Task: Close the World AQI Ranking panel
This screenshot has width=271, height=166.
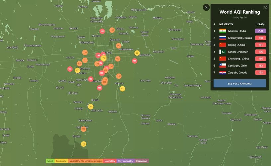Action: click(206, 7)
